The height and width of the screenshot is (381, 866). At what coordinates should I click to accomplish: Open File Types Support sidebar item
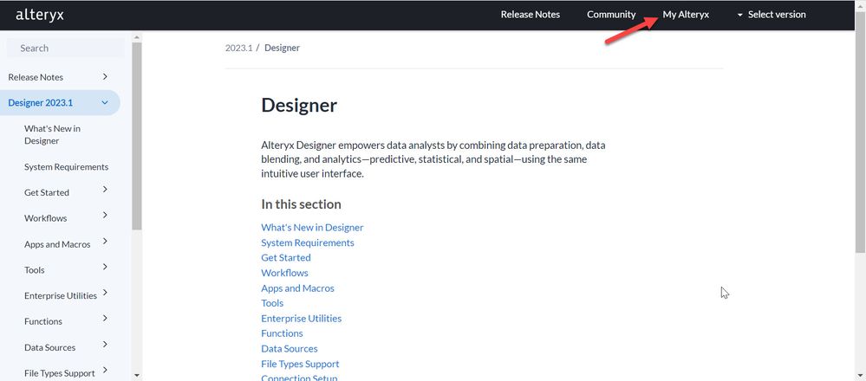pyautogui.click(x=59, y=373)
